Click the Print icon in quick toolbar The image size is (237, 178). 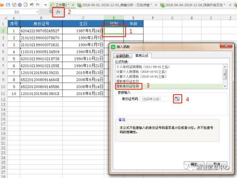(x=20, y=5)
